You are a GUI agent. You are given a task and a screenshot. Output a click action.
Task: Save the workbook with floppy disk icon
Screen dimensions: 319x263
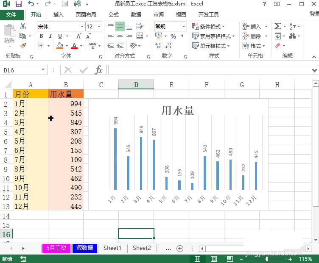click(x=19, y=4)
